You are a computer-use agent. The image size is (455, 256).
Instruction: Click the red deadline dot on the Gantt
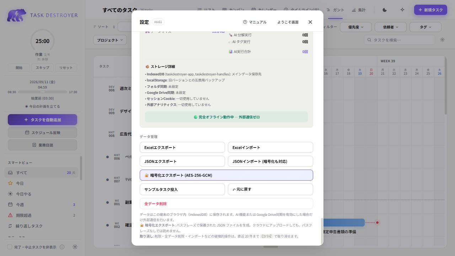377,223
